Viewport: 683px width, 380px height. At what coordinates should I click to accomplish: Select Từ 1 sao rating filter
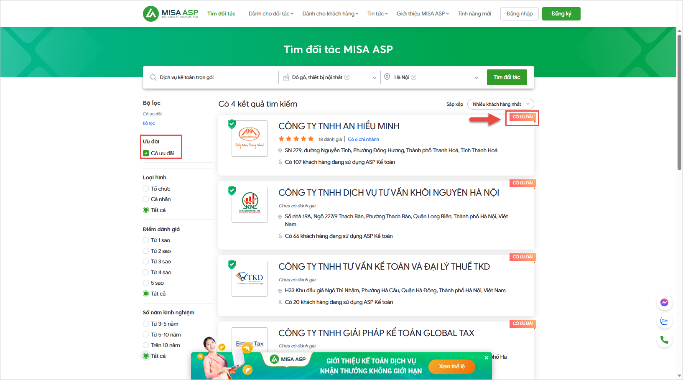tap(146, 240)
